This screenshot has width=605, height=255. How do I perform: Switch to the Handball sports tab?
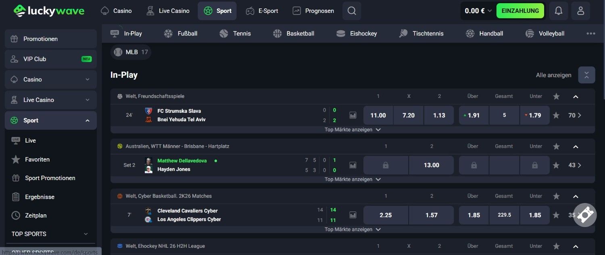484,33
